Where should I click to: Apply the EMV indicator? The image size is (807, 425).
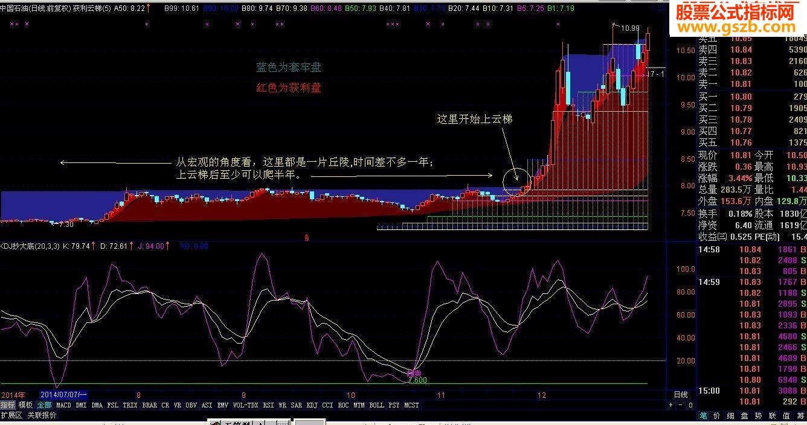pos(223,405)
